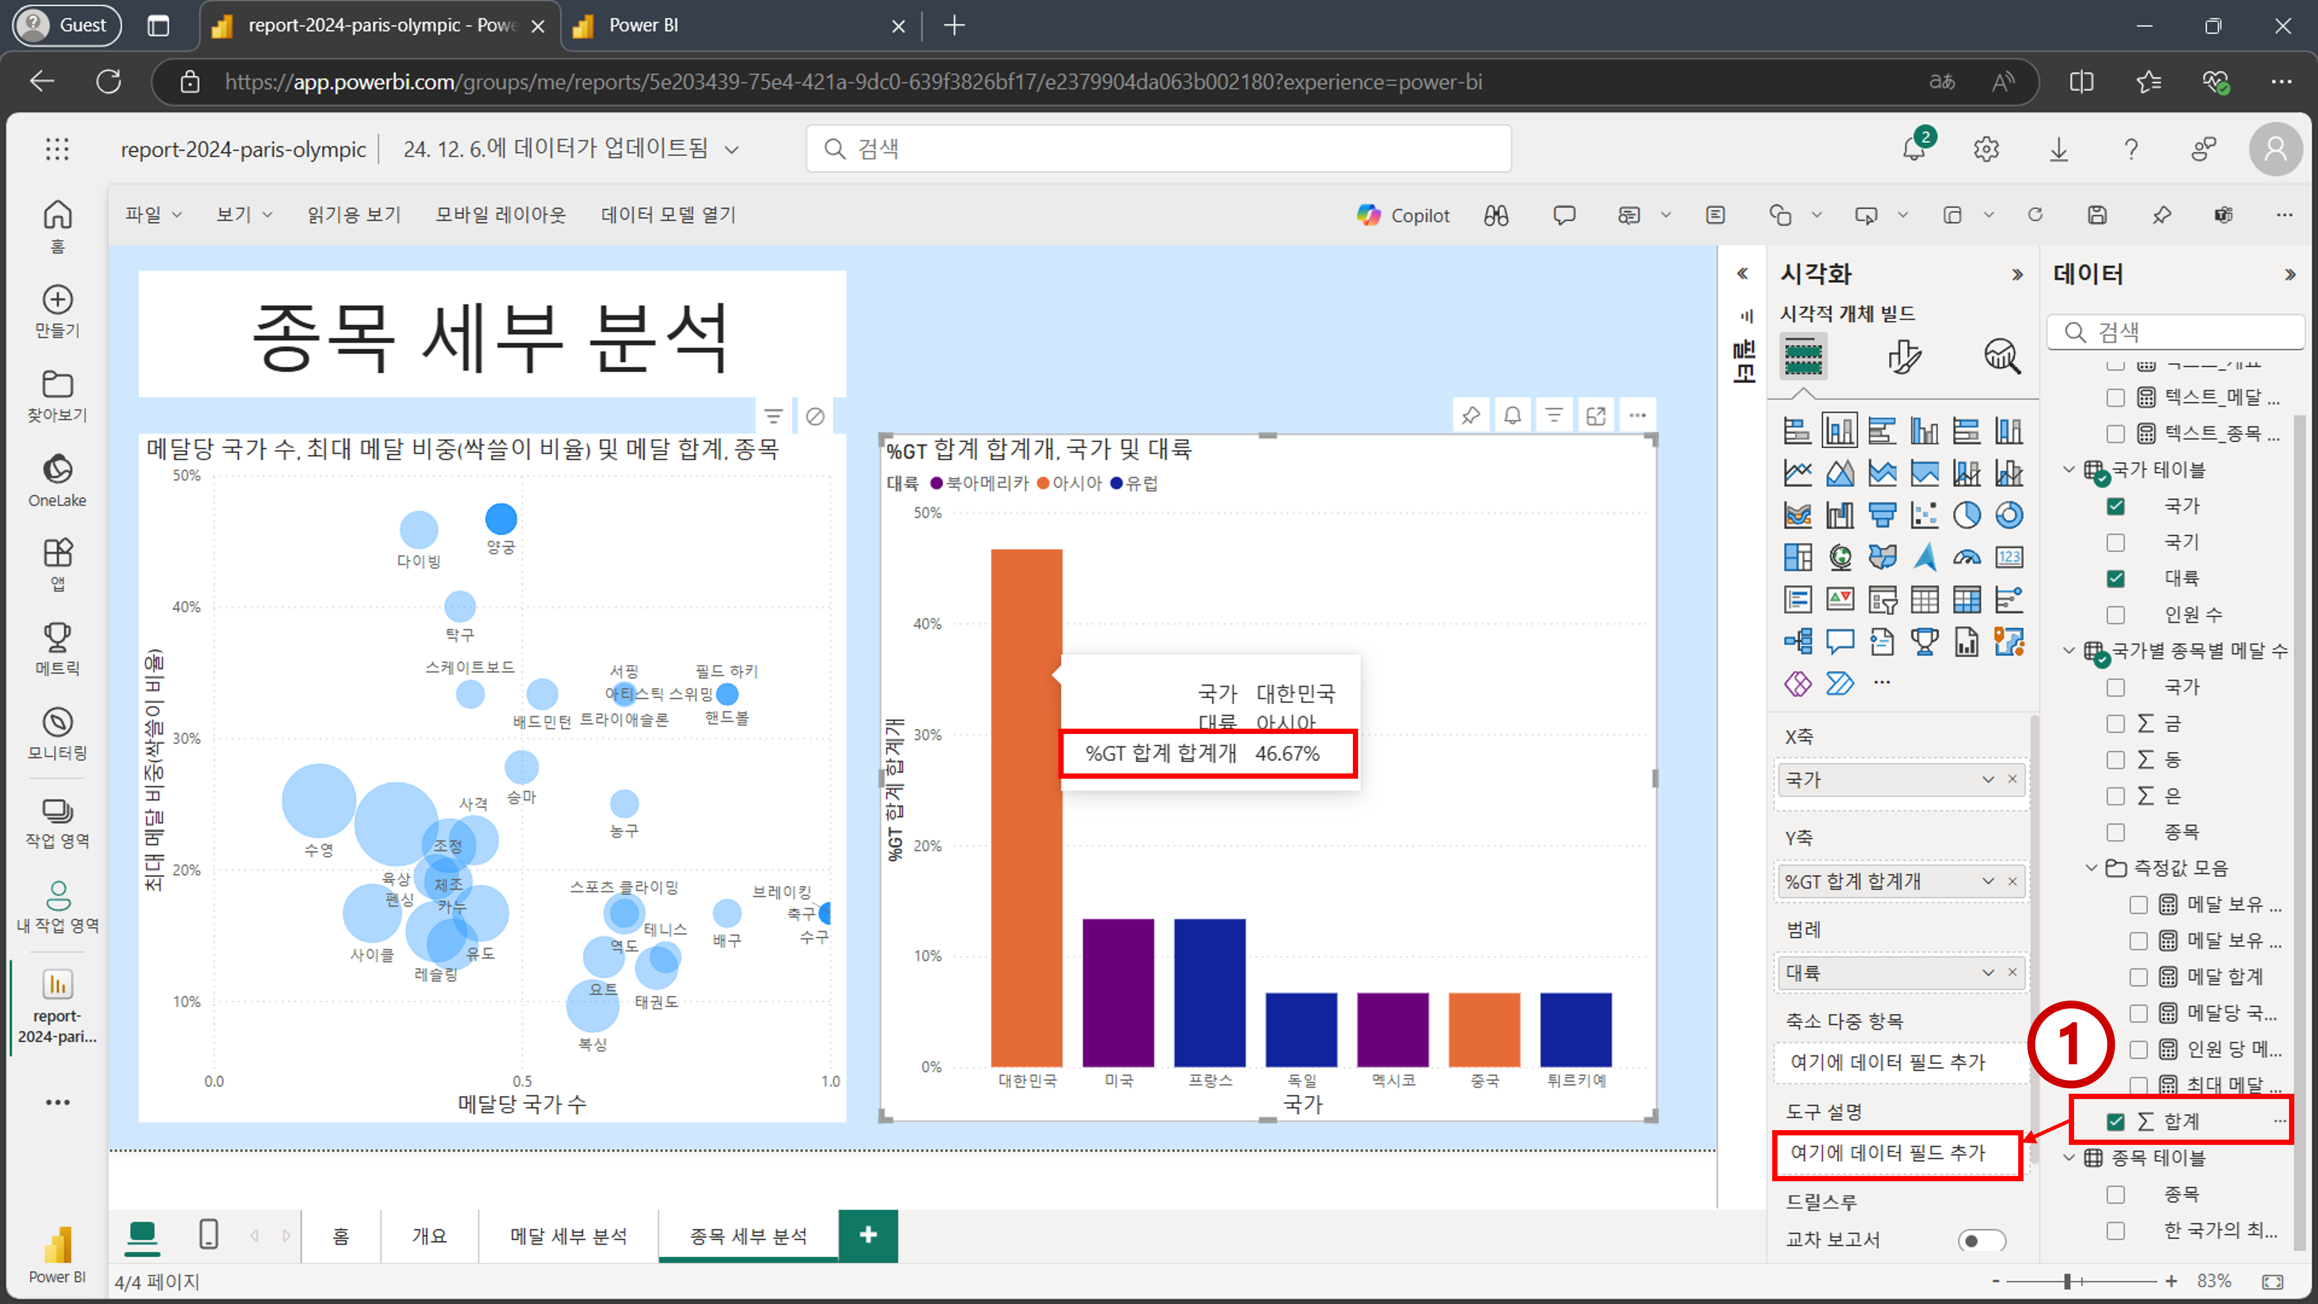Open the Copilot button in toolbar

1404,215
